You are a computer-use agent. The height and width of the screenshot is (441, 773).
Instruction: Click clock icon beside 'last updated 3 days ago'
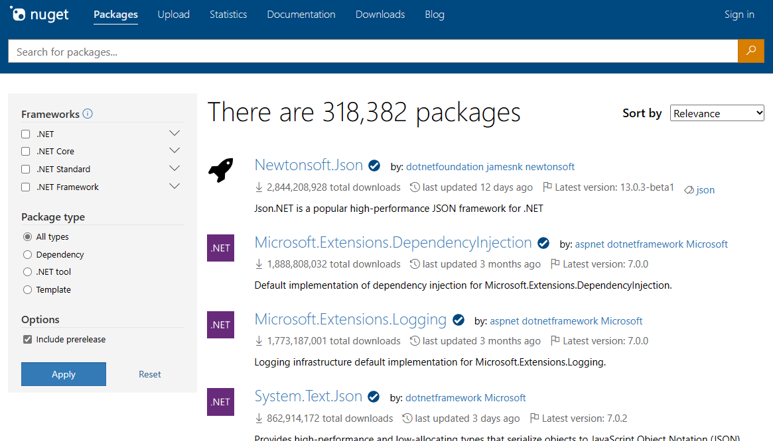click(407, 418)
